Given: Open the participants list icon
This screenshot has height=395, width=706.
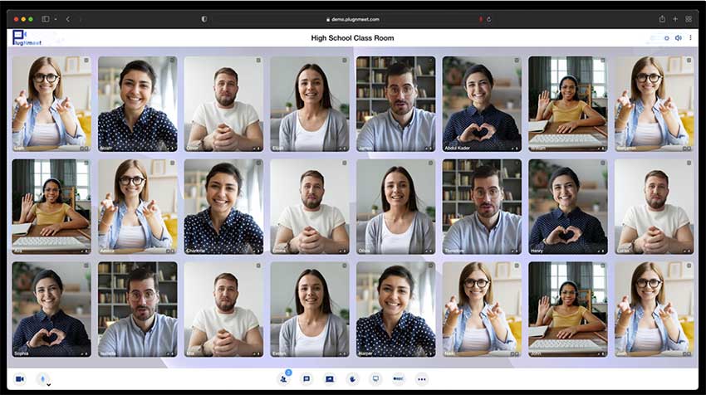Looking at the screenshot, I should point(283,379).
